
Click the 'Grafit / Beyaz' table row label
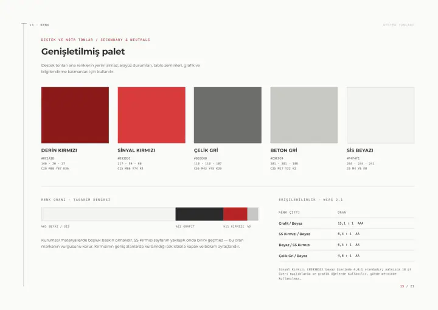point(291,224)
